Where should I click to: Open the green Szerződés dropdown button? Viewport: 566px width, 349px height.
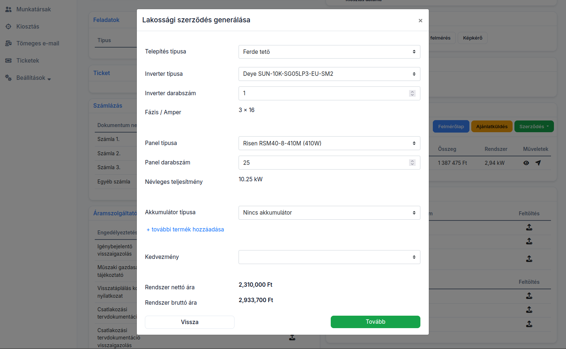(534, 126)
